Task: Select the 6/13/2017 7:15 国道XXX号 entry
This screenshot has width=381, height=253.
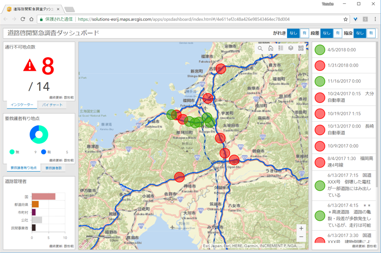Action: (344, 186)
